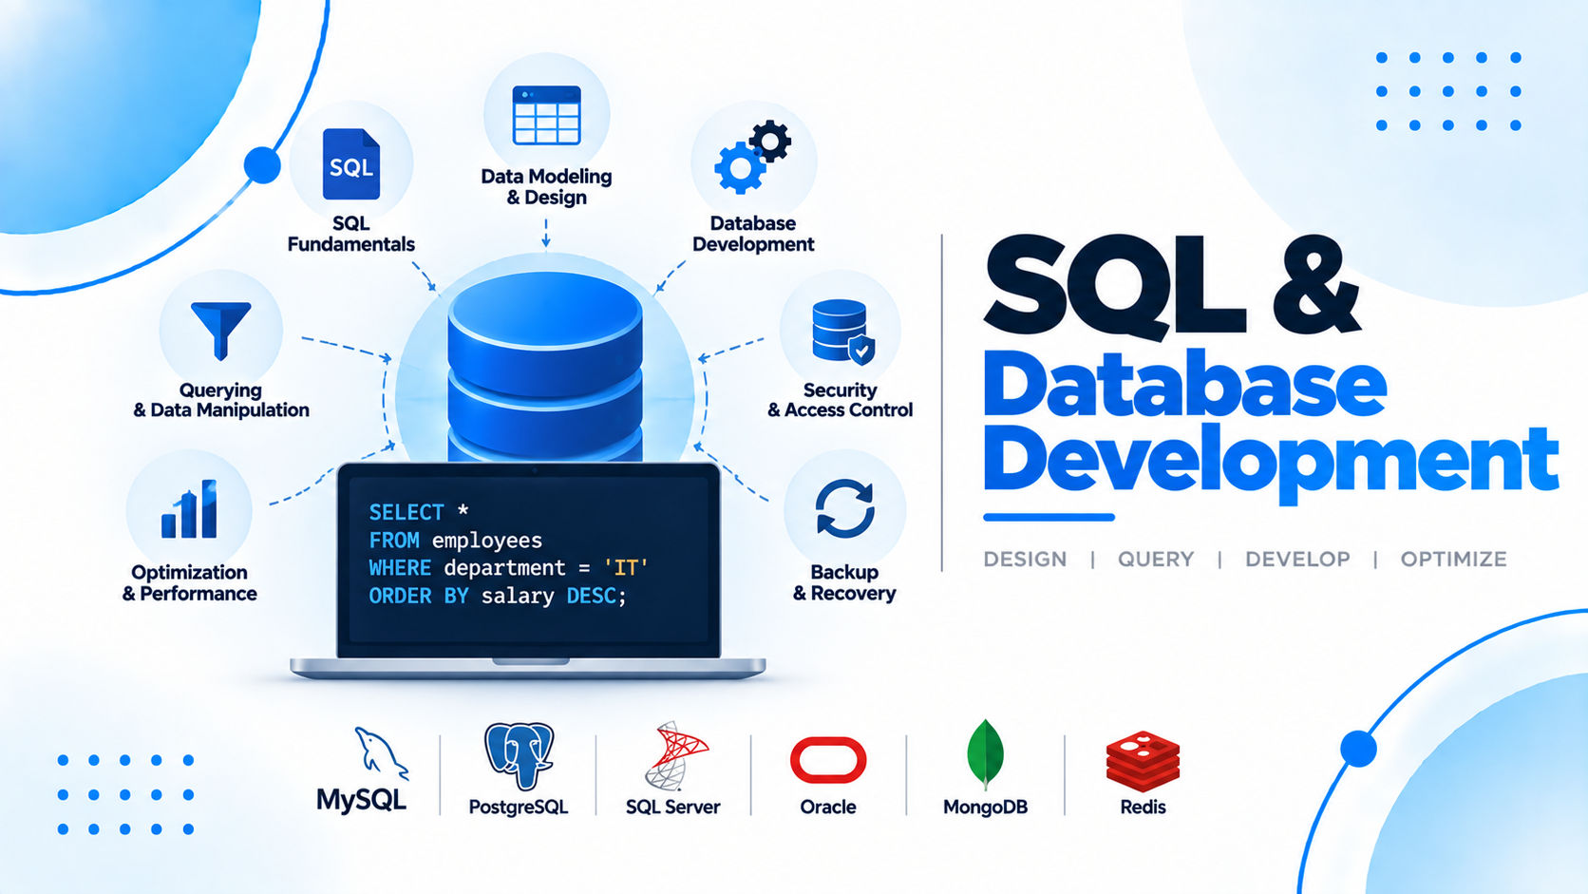Screen dimensions: 1588x894
Task: Click the red Oracle oval logo
Action: [828, 760]
